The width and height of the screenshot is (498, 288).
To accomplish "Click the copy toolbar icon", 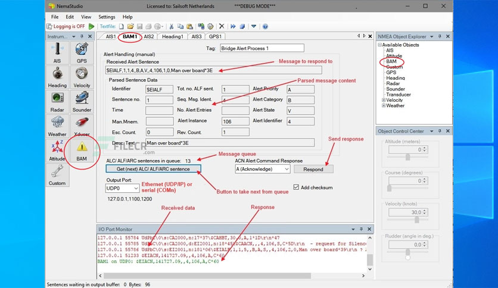I will click(180, 26).
